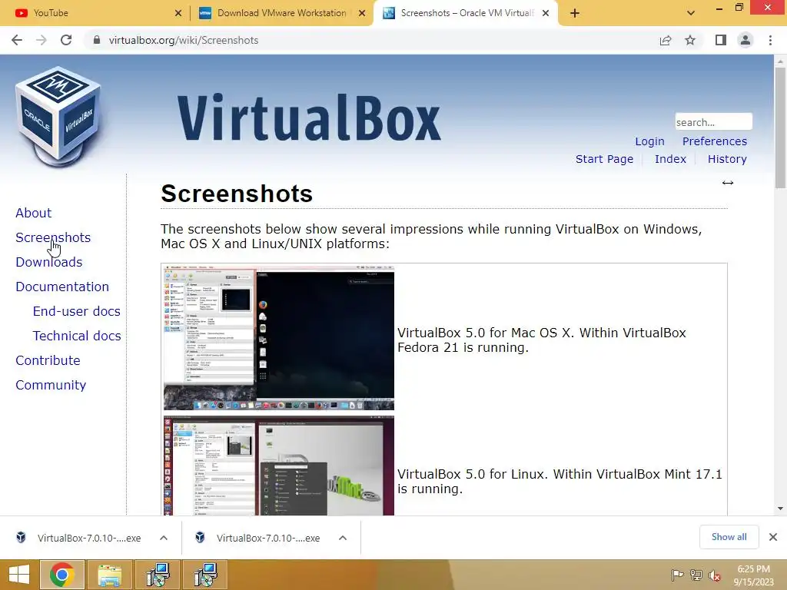This screenshot has width=787, height=590.
Task: Reload the current page
Action: 66,40
